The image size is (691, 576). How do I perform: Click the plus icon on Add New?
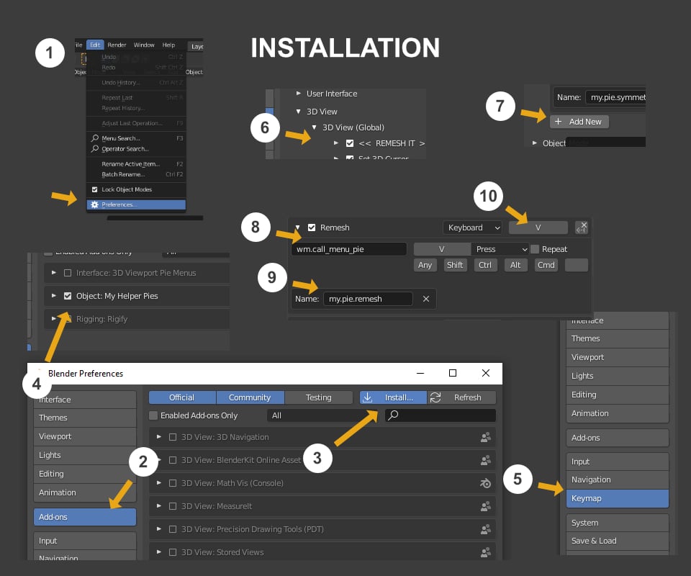coord(558,121)
